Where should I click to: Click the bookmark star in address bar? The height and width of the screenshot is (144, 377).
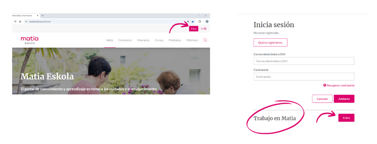193,22
